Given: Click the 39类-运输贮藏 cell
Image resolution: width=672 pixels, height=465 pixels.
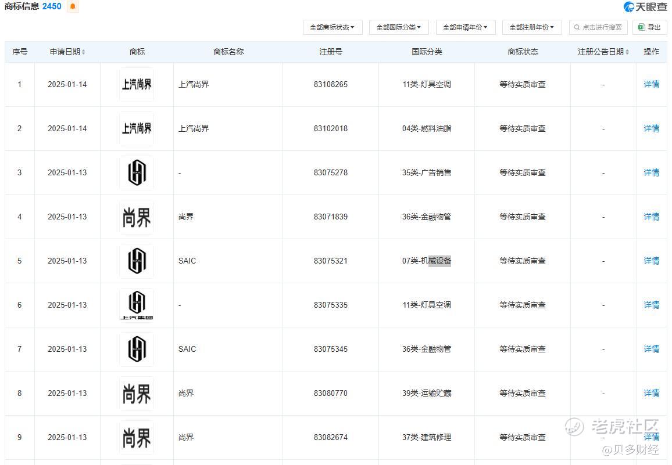Looking at the screenshot, I should pos(427,393).
